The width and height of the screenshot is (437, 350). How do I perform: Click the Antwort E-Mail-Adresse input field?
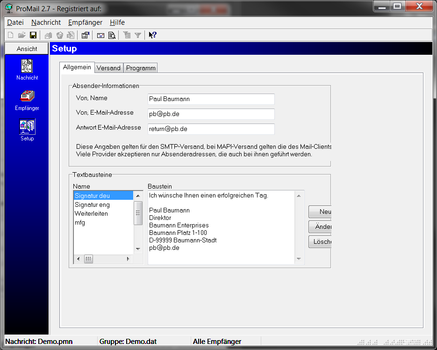tap(211, 129)
